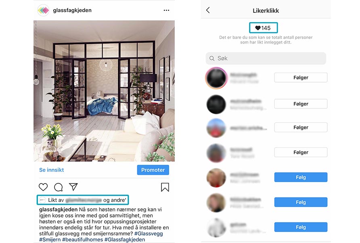The image size is (360, 243).
Task: Open comments with the speech bubble icon
Action: click(58, 187)
